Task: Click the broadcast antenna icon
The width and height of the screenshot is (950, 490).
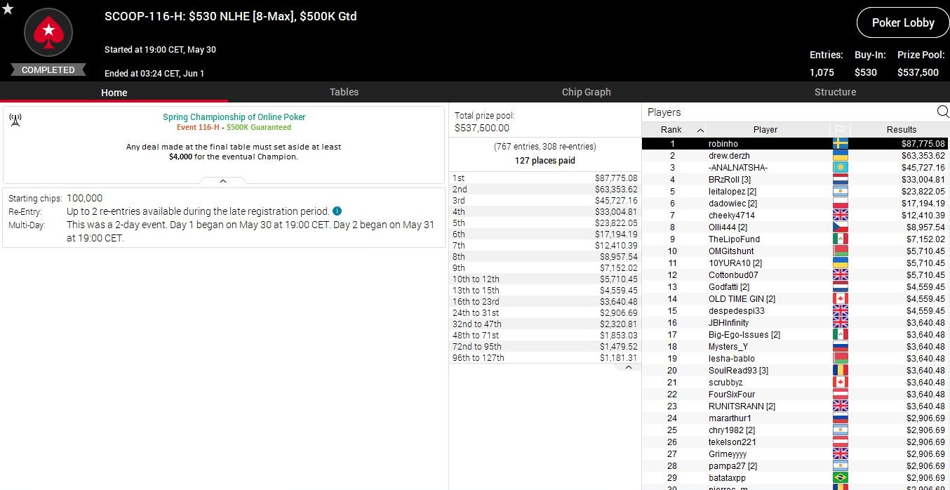Action: (x=15, y=120)
